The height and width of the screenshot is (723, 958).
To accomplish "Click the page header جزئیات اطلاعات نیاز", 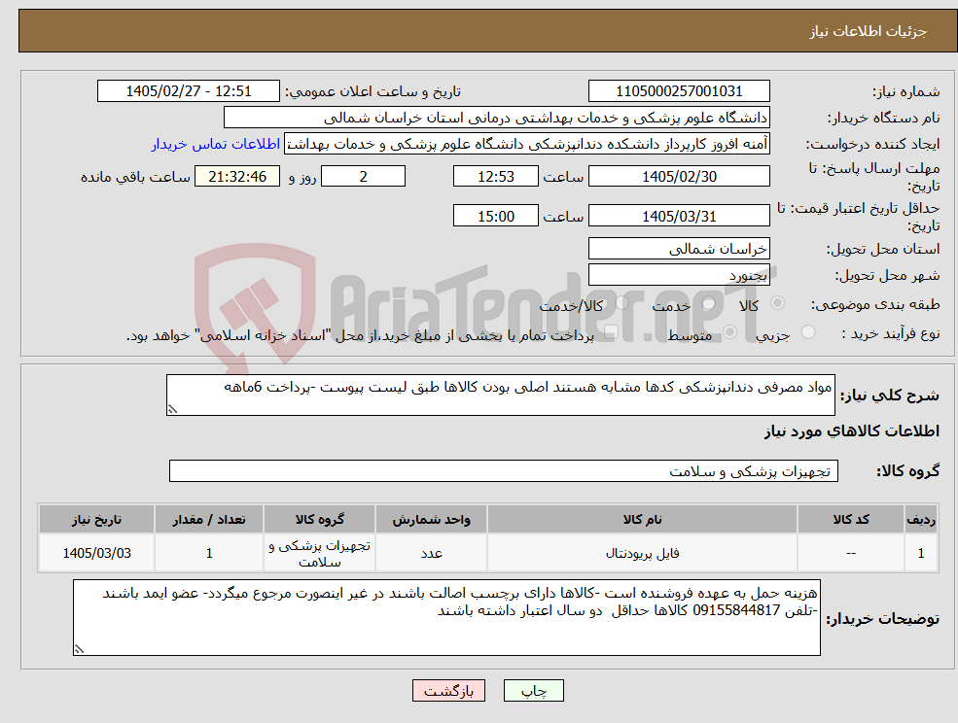I will pyautogui.click(x=869, y=31).
